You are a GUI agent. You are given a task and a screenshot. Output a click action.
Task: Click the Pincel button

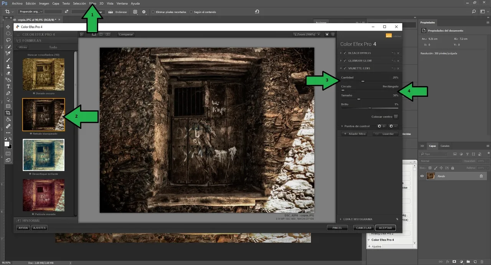[x=337, y=228]
